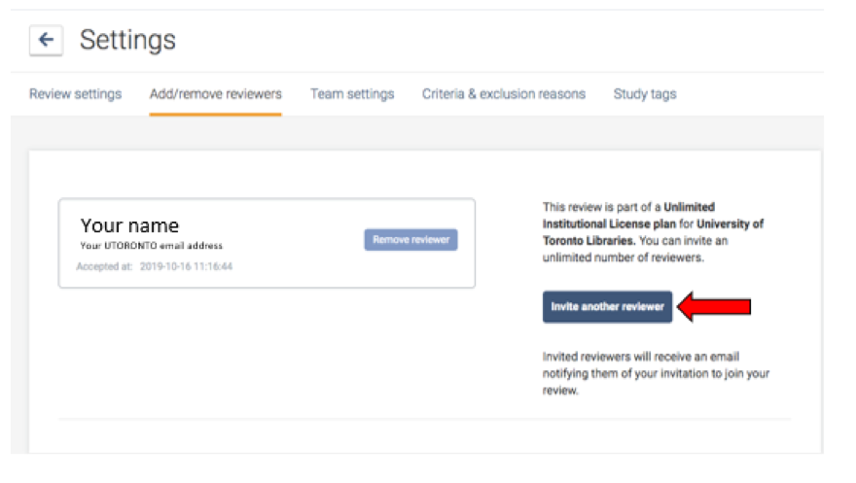Click the Settings page heading
The width and height of the screenshot is (856, 483).
pyautogui.click(x=127, y=40)
